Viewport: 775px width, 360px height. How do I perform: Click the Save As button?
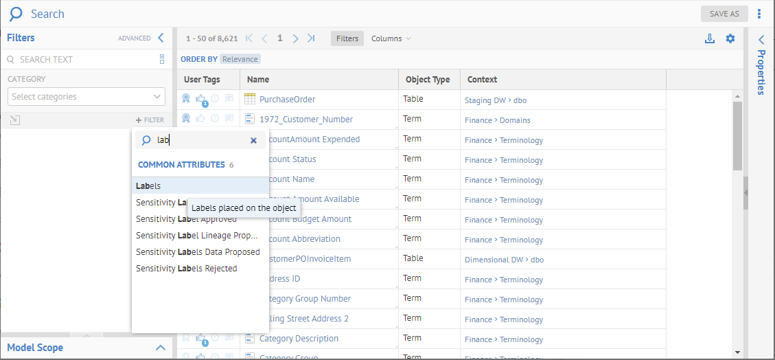(724, 14)
